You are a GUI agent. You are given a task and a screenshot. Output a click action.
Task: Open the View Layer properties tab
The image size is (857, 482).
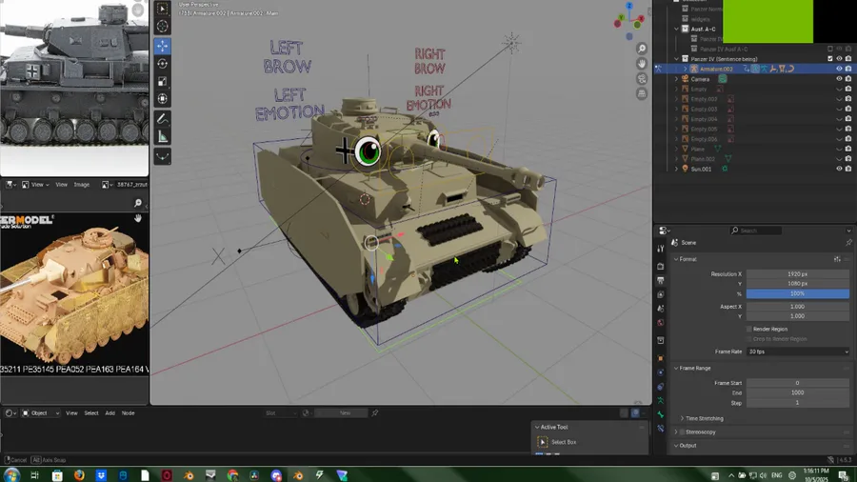point(660,294)
